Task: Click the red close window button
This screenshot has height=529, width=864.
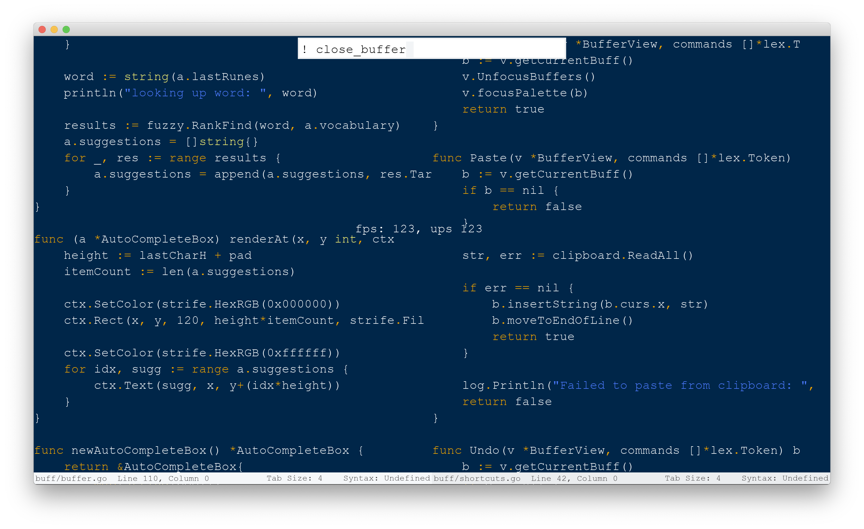Action: click(42, 29)
